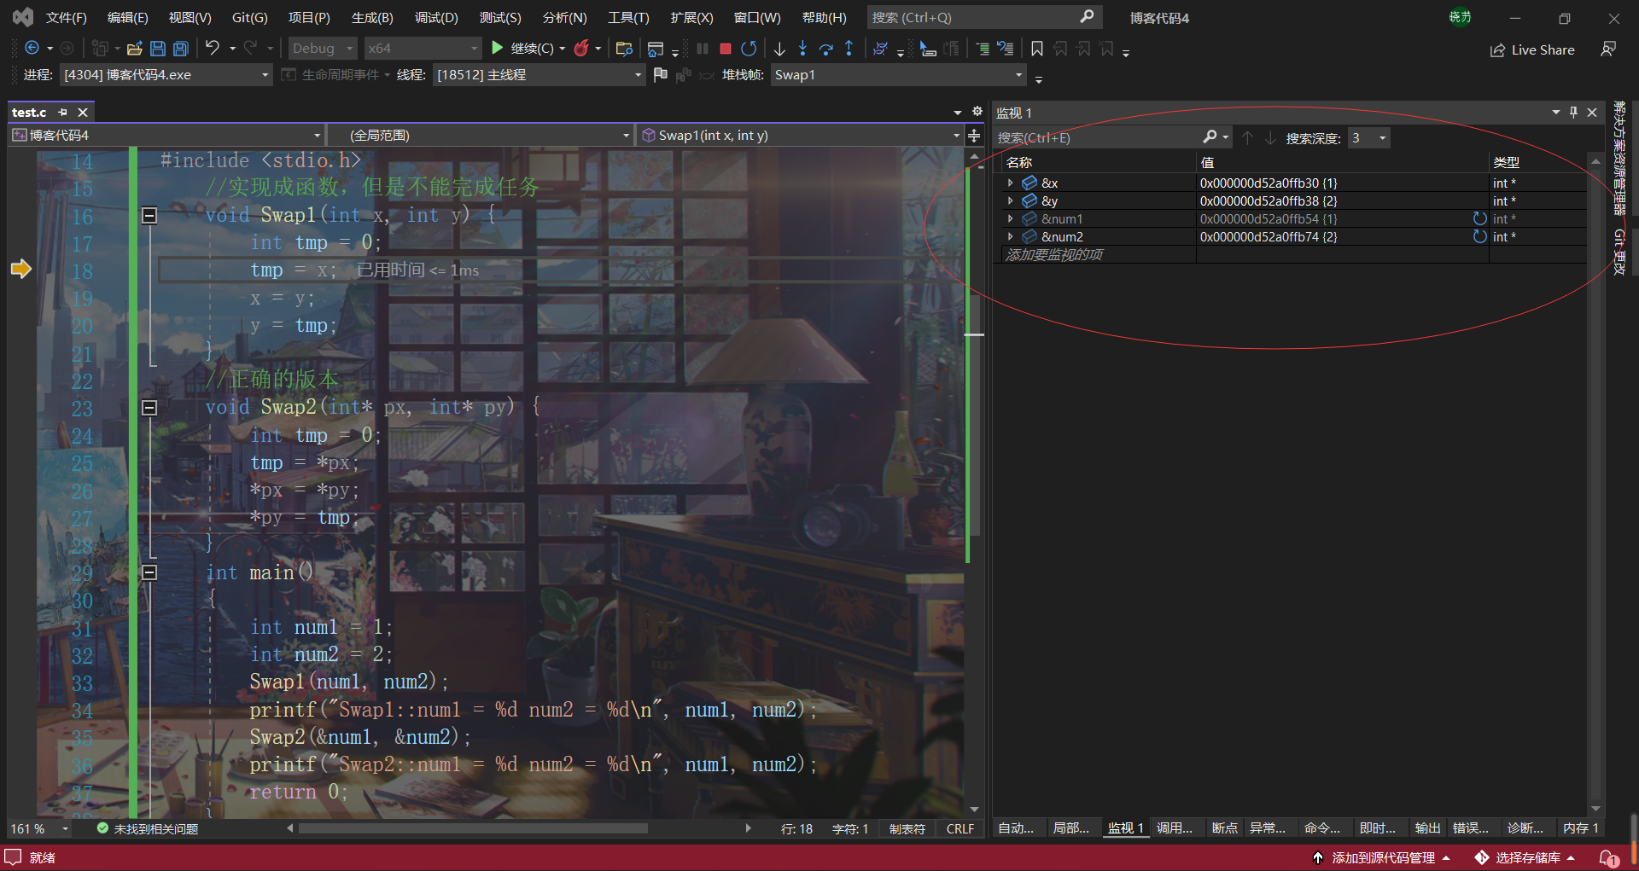This screenshot has height=871, width=1639.
Task: Click the flag threads icon near thread selector
Action: [x=660, y=75]
